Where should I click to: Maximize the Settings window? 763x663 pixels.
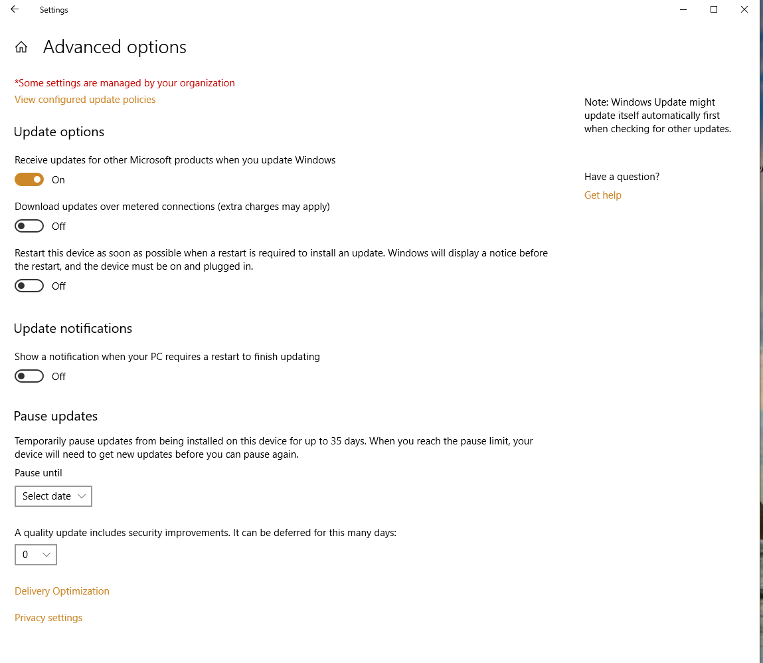(x=714, y=10)
